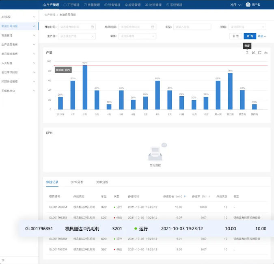This screenshot has width=274, height=264.
Task: Sort by 停线时长 column sort icon
Action: (185, 196)
